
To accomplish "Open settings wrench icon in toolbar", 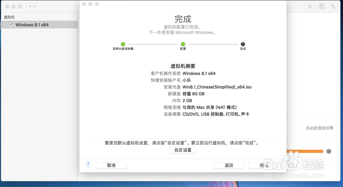I will 333,6.
